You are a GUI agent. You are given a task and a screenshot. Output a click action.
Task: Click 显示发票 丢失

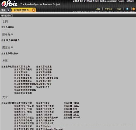click(43, 87)
